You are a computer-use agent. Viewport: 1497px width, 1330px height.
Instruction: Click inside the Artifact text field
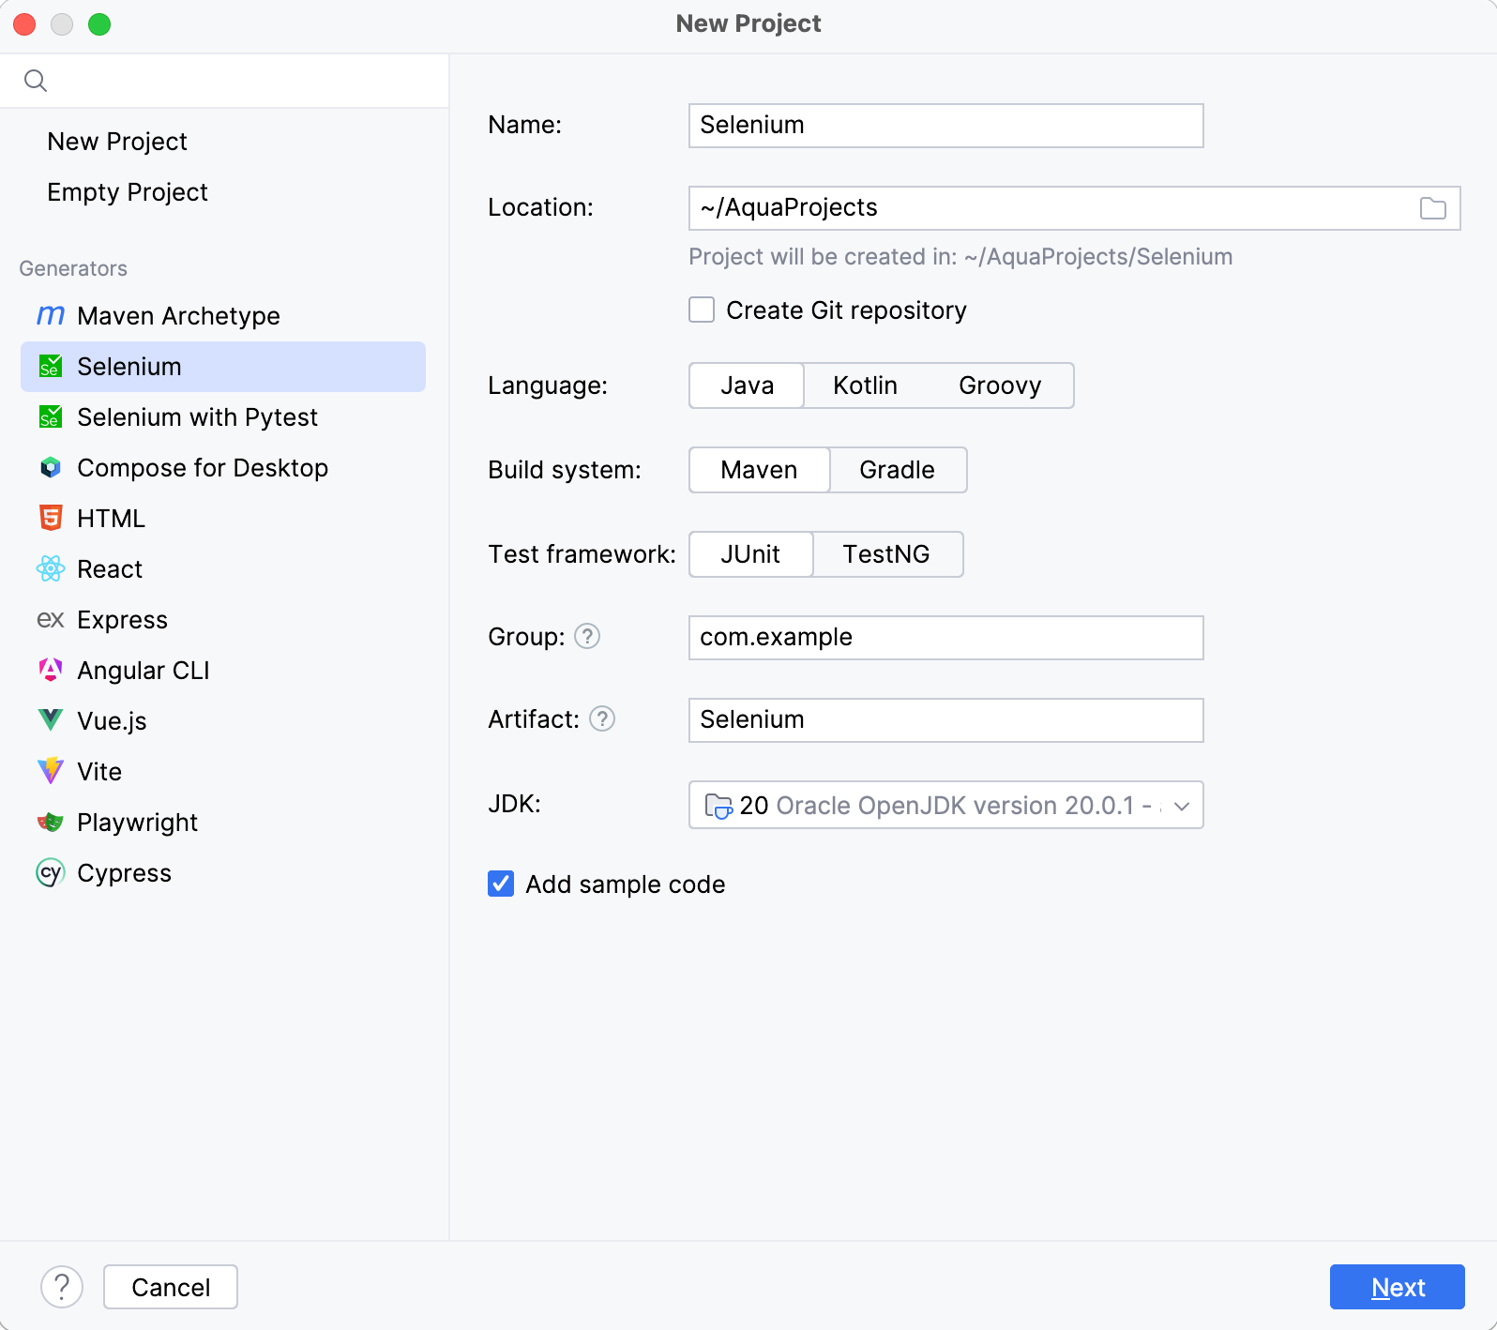945,720
